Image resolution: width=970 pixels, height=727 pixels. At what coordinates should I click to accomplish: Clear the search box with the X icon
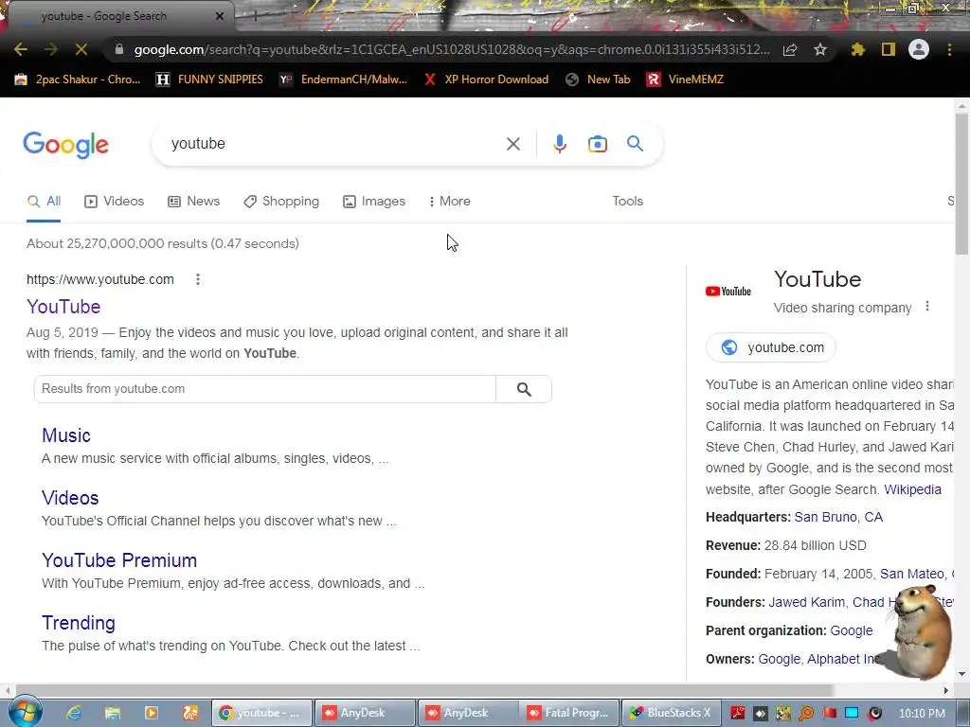[512, 144]
